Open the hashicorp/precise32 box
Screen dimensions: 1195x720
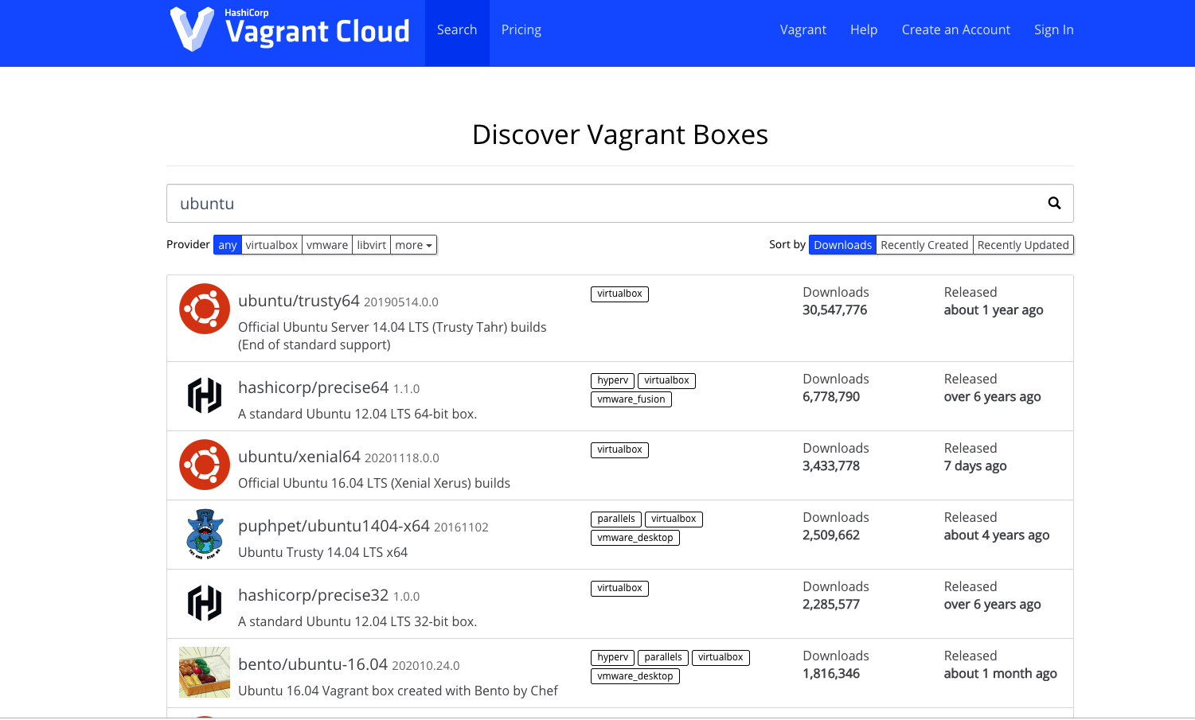pyautogui.click(x=313, y=595)
